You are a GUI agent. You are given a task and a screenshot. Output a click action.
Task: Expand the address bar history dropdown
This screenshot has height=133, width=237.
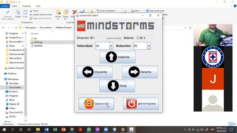pyautogui.click(x=185, y=28)
